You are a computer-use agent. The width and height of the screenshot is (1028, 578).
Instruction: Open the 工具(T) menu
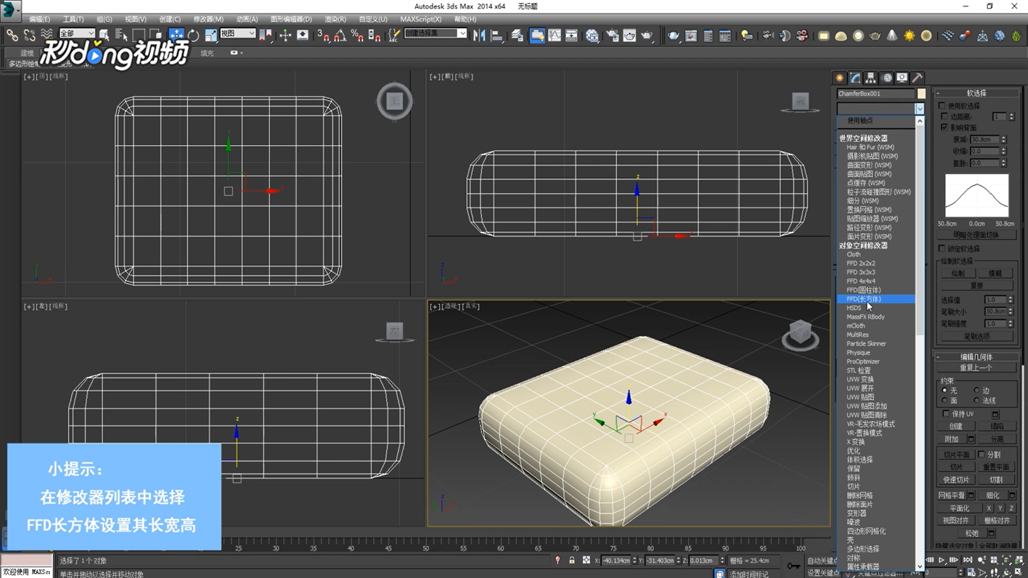point(73,19)
